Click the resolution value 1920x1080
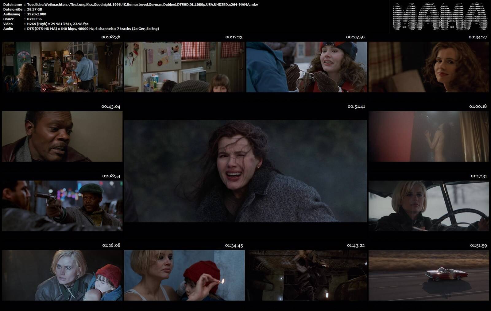 click(37, 14)
